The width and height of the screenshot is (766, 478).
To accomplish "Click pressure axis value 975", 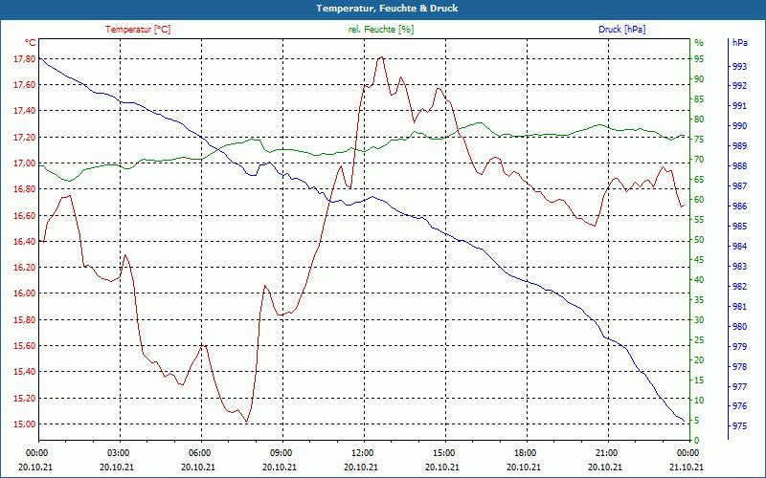I will click(739, 425).
